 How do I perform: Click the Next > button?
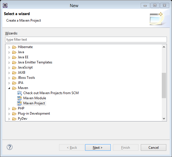point(98,147)
